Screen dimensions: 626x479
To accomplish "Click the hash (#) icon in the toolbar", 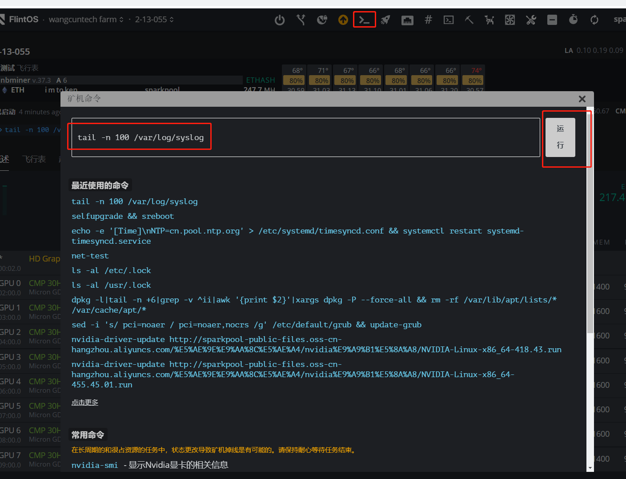I will 428,20.
